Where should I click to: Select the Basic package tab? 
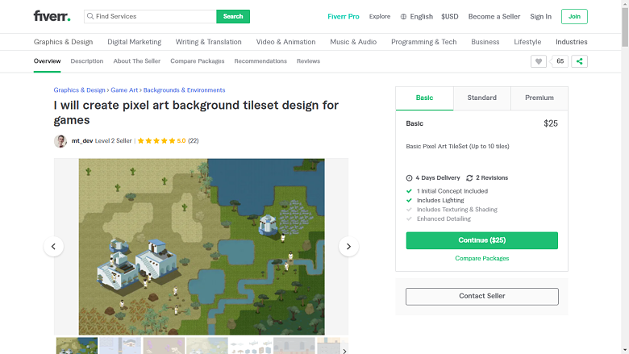(424, 98)
